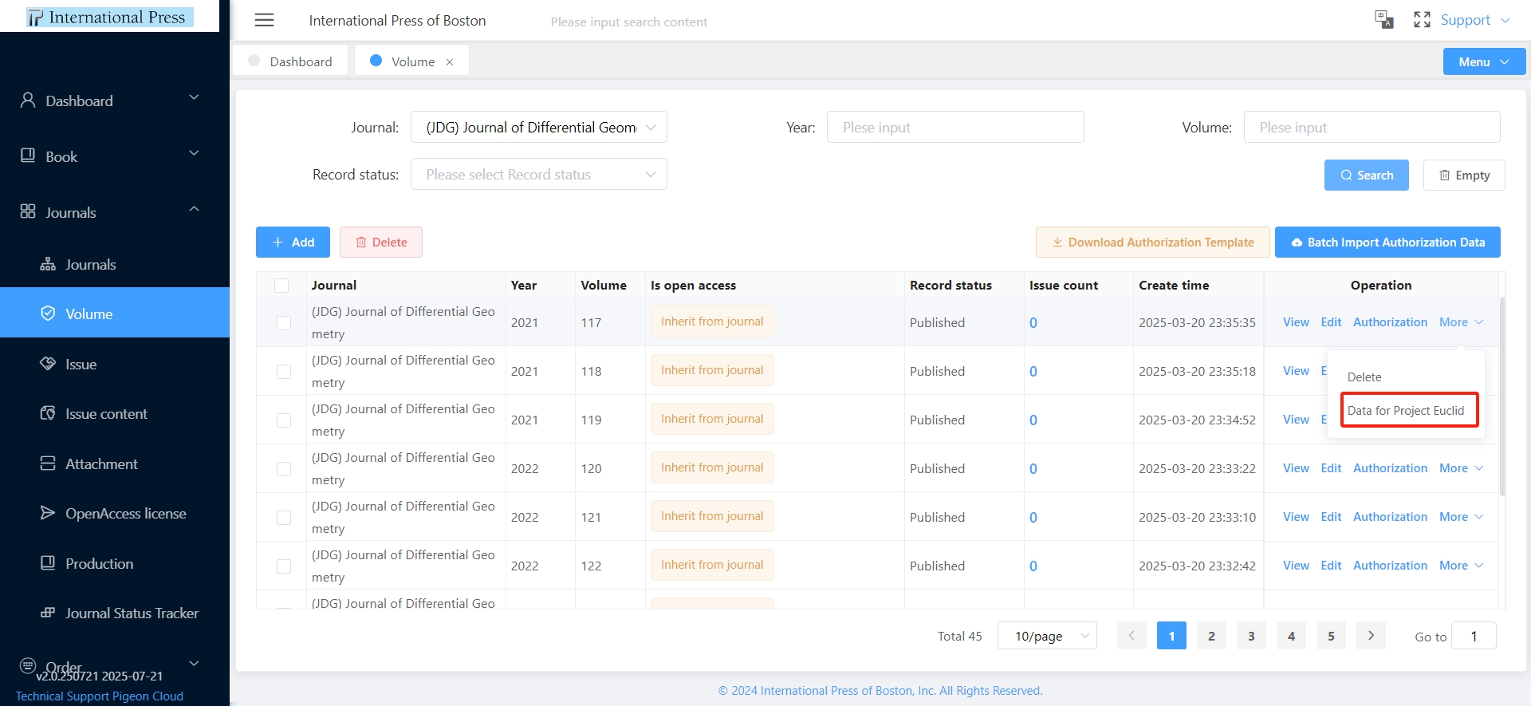Click the Add button
The width and height of the screenshot is (1531, 706).
(x=293, y=242)
